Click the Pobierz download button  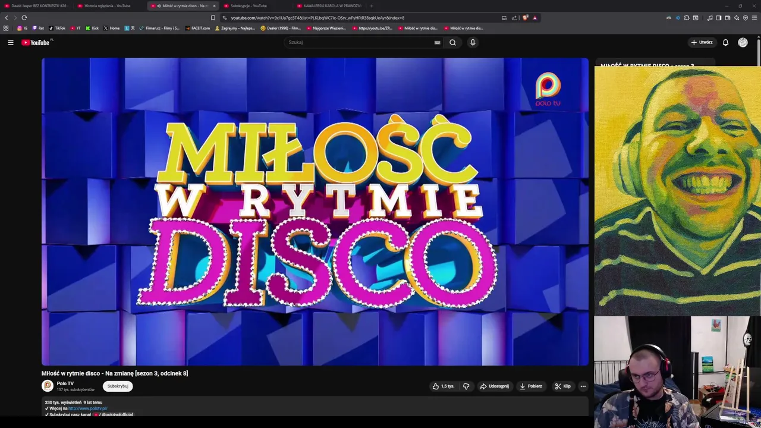point(531,386)
